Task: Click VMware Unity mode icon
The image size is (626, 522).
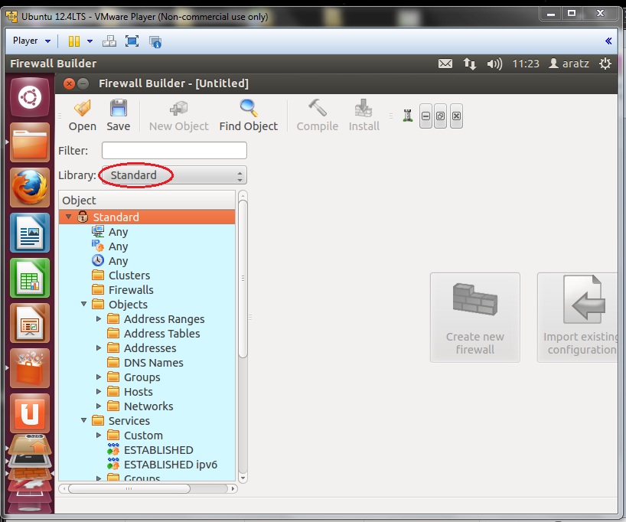Action: point(155,41)
